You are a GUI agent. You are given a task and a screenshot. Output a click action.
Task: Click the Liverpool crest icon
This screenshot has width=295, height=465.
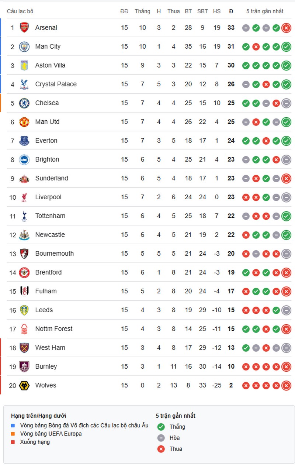[24, 197]
